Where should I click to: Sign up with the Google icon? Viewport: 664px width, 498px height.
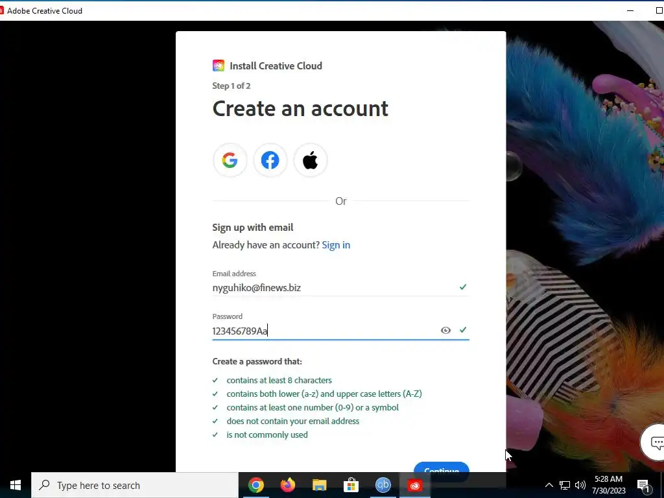[230, 160]
